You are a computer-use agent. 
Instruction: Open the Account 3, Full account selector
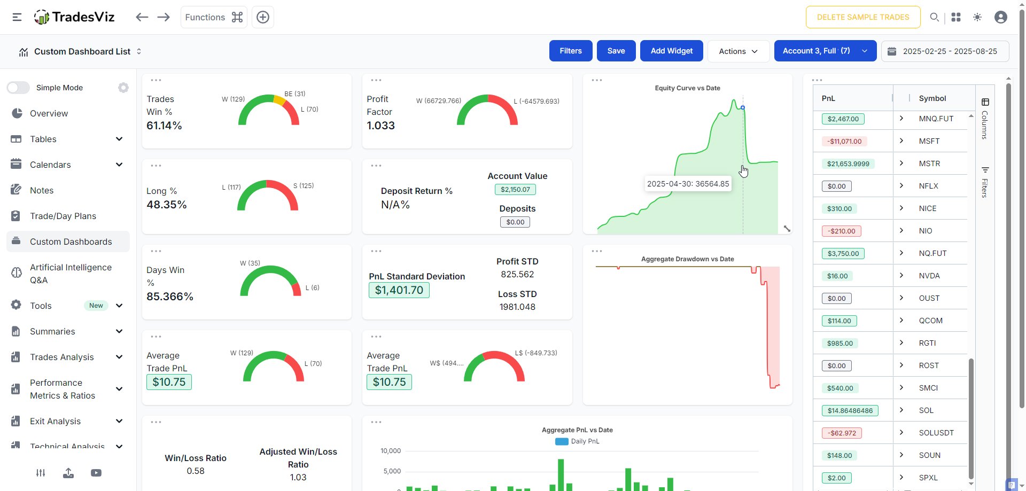click(x=825, y=51)
